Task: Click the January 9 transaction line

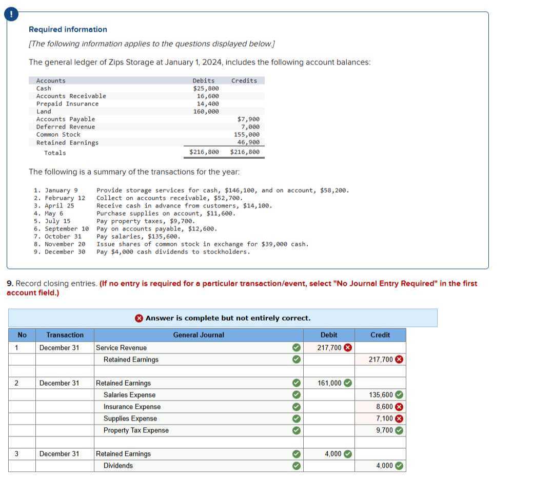Action: click(x=191, y=190)
